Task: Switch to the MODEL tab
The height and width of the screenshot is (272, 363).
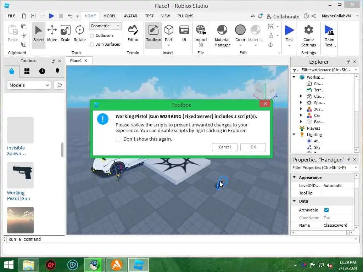Action: pos(110,16)
